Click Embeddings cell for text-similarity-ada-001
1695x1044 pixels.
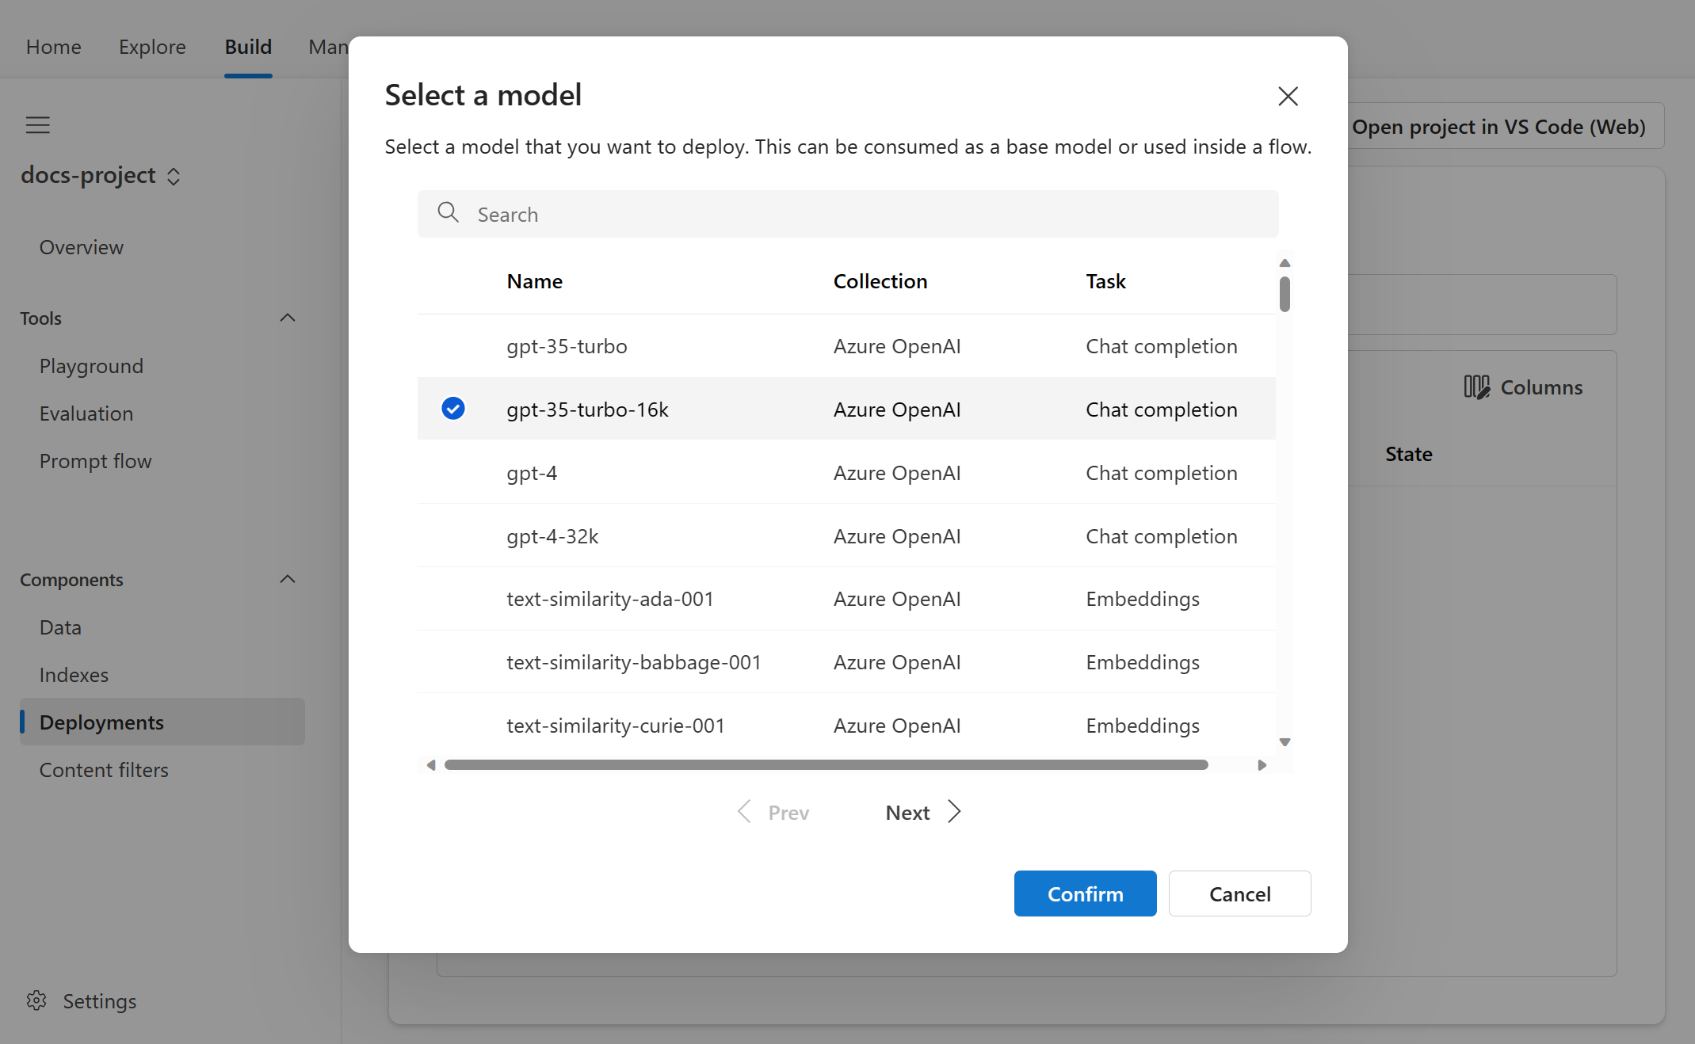pyautogui.click(x=1143, y=599)
